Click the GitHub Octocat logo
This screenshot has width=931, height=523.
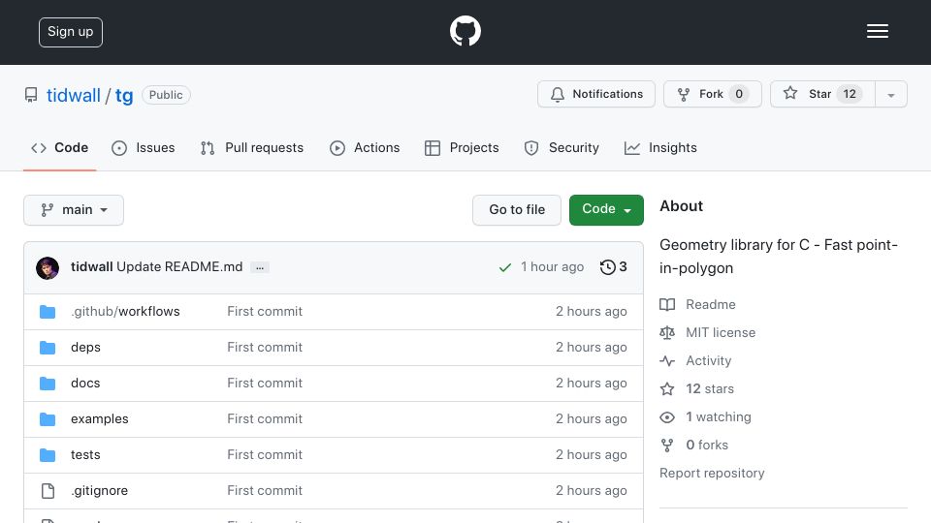[x=465, y=31]
